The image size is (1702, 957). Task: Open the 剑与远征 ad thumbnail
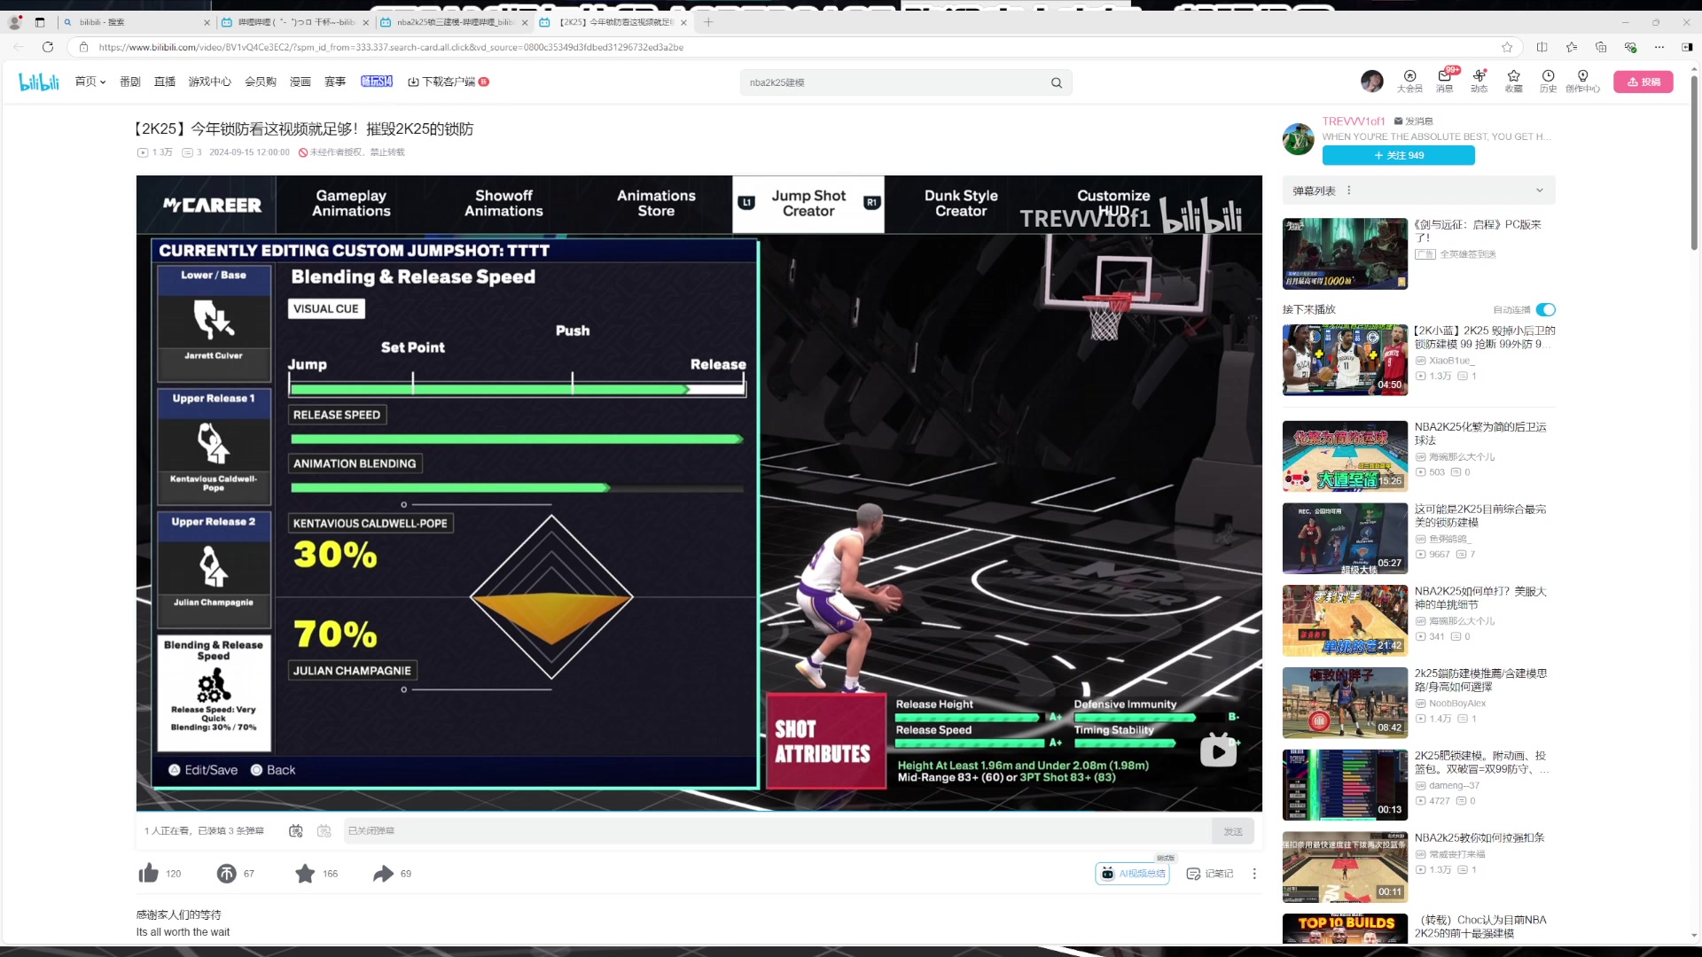pos(1345,253)
